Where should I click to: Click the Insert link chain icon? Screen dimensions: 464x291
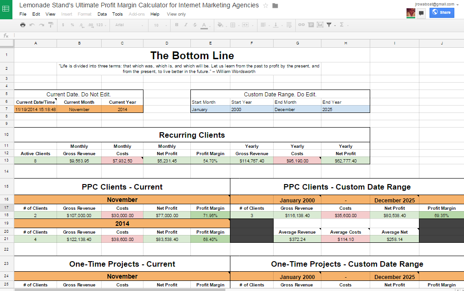click(301, 25)
